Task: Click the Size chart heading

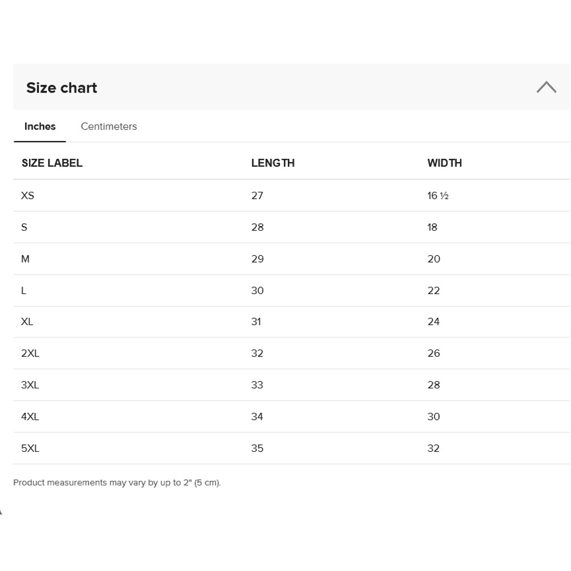Action: click(62, 88)
